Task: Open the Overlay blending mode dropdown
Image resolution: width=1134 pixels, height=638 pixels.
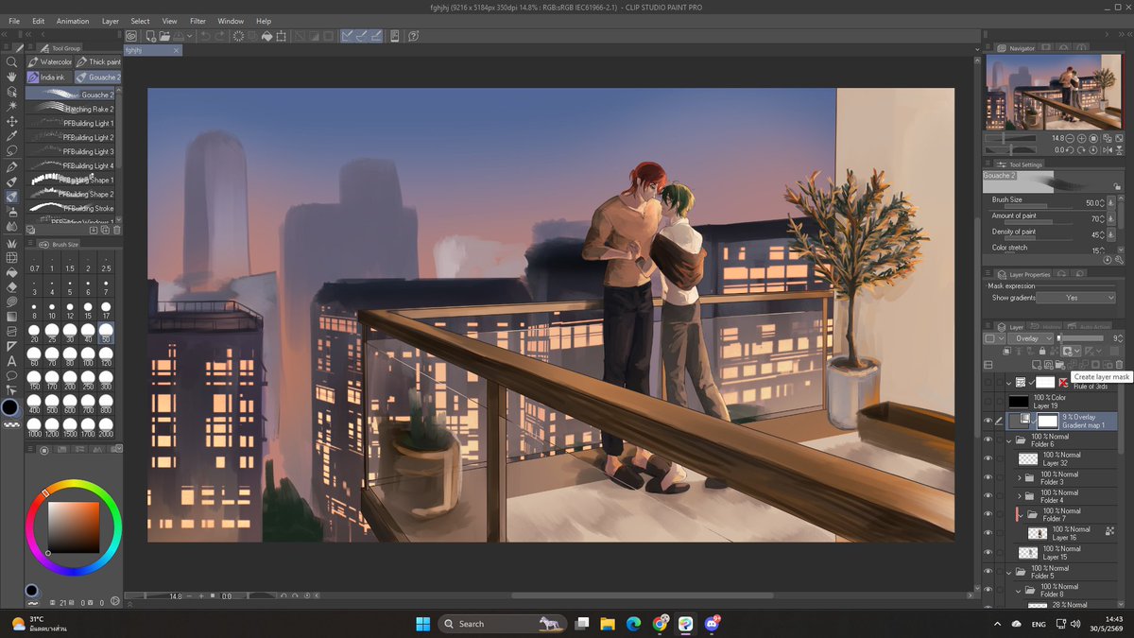Action: [x=1030, y=337]
